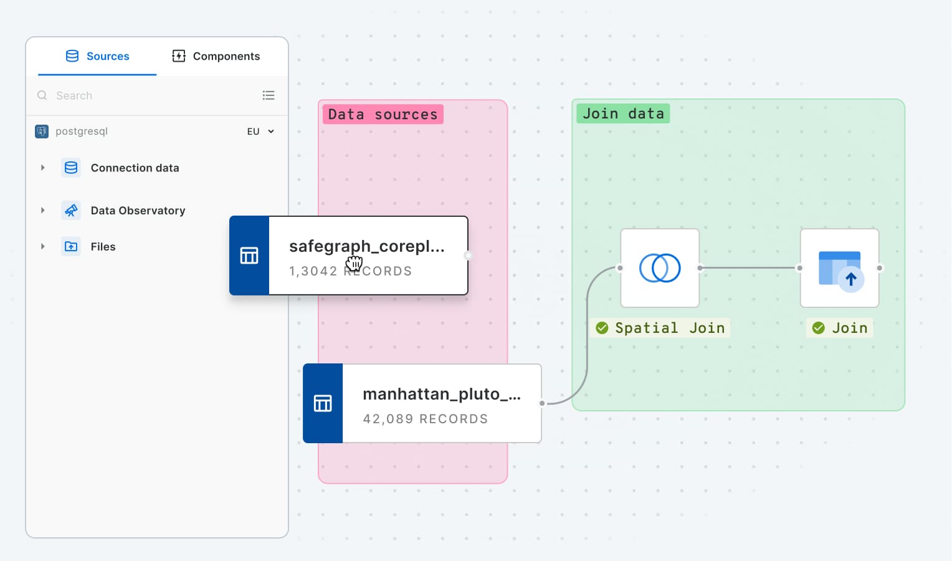Viewport: 952px width, 561px height.
Task: Click the Spatial Join success checkmark
Action: (602, 328)
